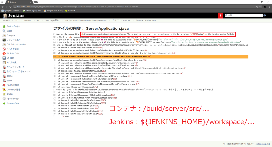Click the red notification badge showing 1
Screen dimensions: 272x147
(x=220, y=15)
